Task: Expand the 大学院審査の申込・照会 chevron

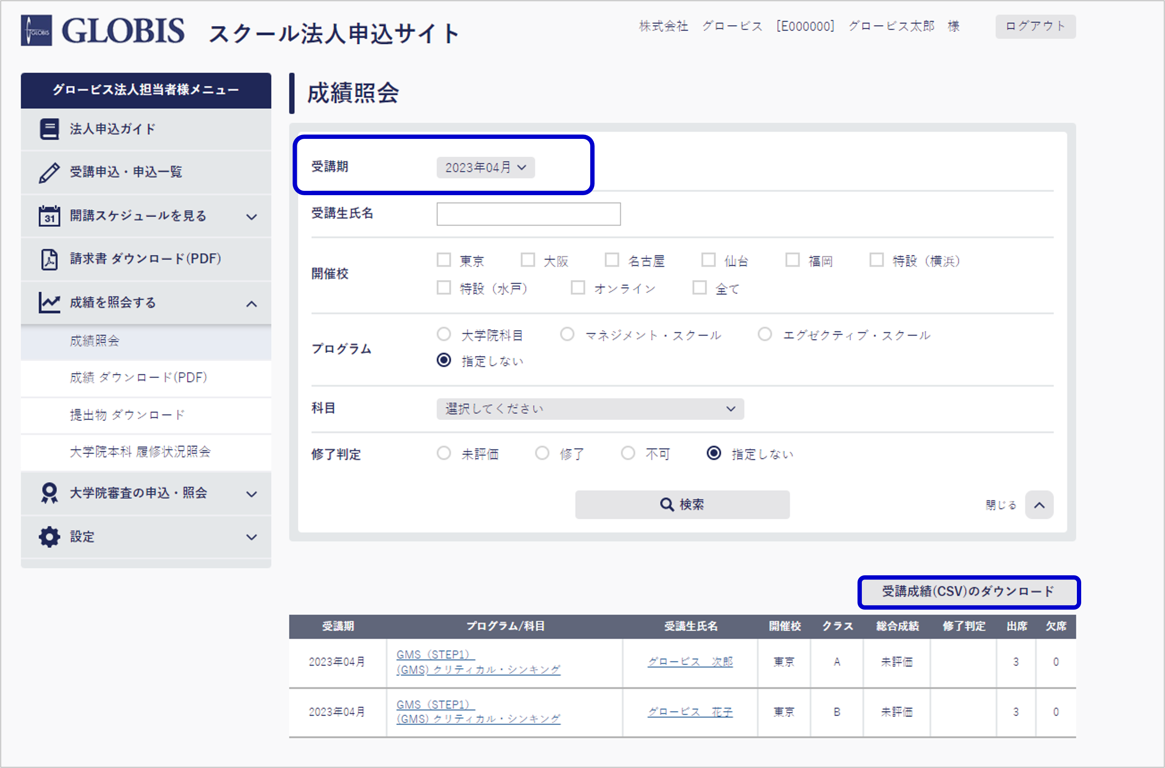Action: (x=251, y=494)
